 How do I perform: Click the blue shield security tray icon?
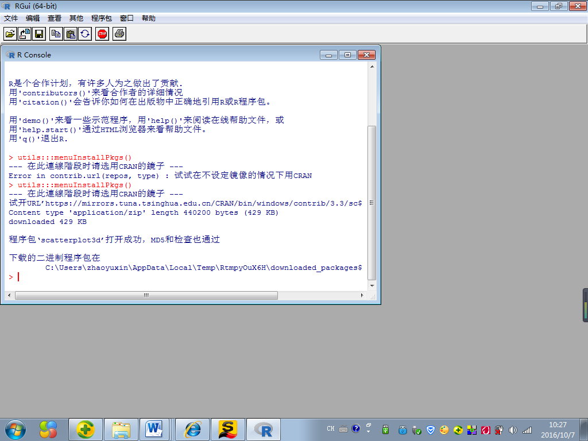tap(431, 430)
